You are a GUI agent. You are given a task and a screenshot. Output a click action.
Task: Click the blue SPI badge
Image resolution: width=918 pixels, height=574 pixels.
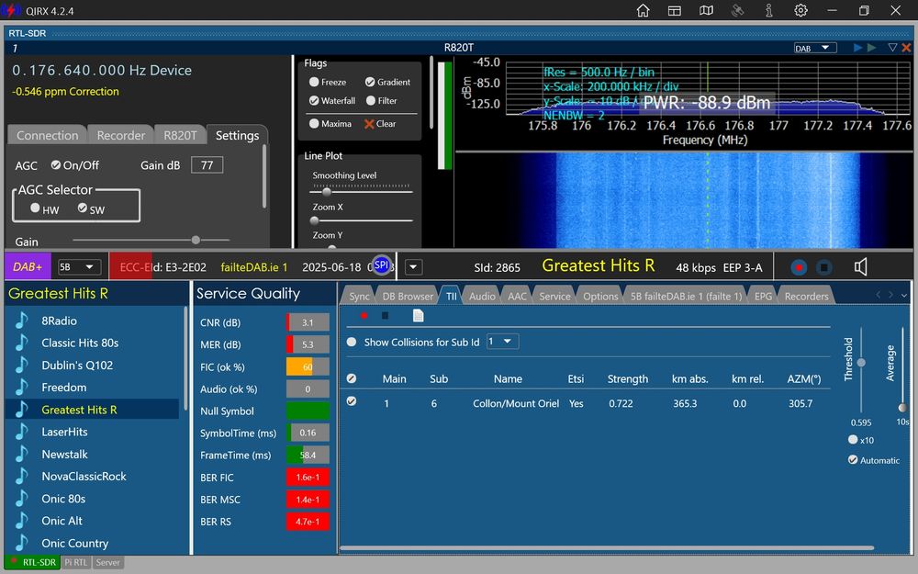pyautogui.click(x=381, y=264)
